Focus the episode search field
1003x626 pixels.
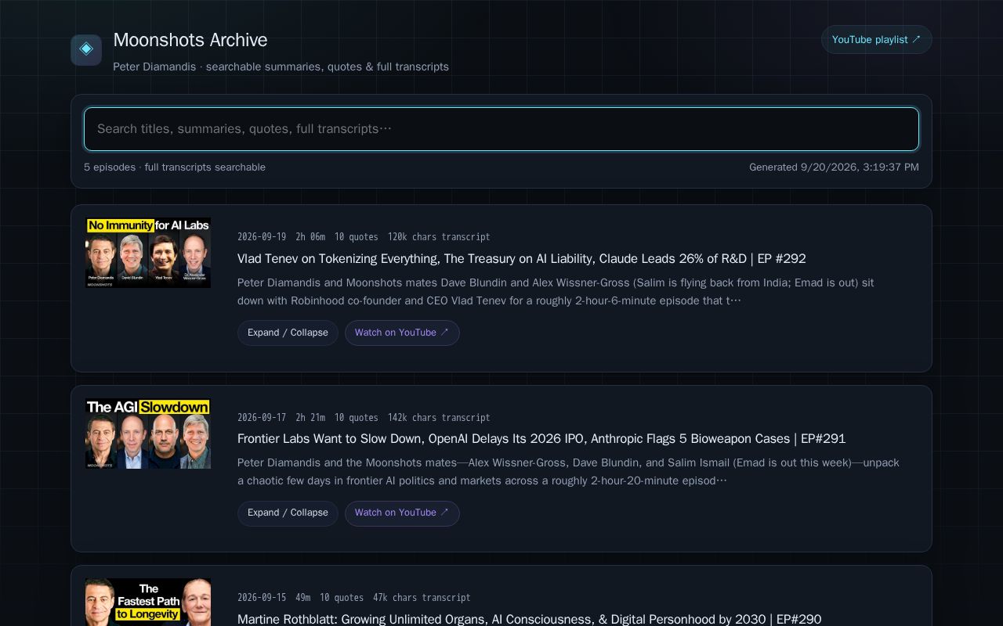[x=501, y=129]
